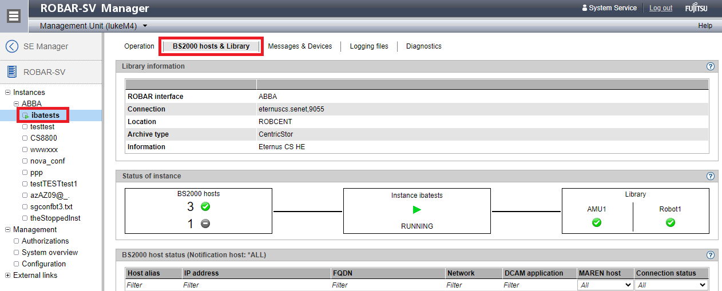Click the Eternus CS HE information value
Image resolution: width=722 pixels, height=291 pixels.
pos(281,147)
